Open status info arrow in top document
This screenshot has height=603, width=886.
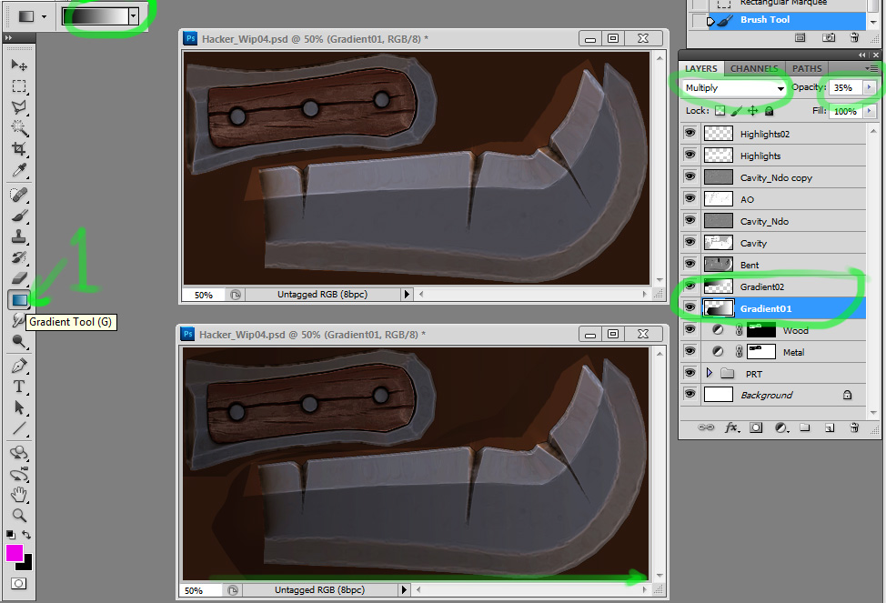pyautogui.click(x=407, y=294)
